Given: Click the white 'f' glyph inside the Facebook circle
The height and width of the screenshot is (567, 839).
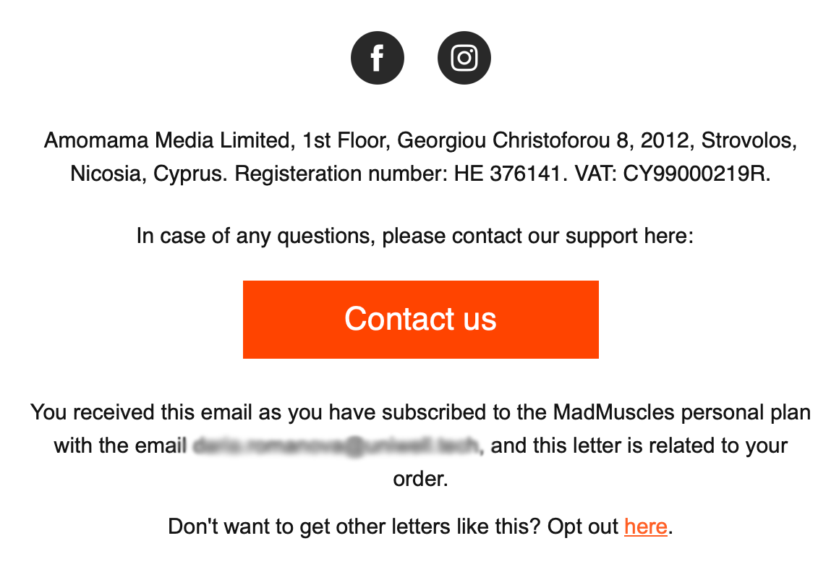Looking at the screenshot, I should pyautogui.click(x=378, y=58).
